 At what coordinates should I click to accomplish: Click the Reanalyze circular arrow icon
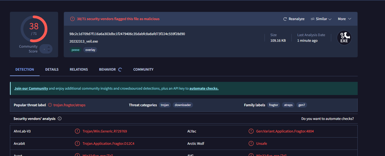click(x=285, y=19)
